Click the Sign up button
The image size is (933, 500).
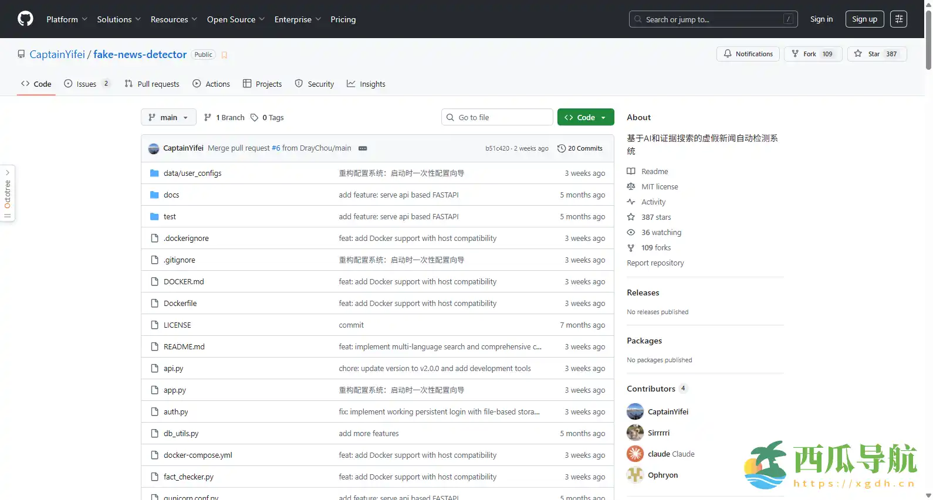pos(864,19)
